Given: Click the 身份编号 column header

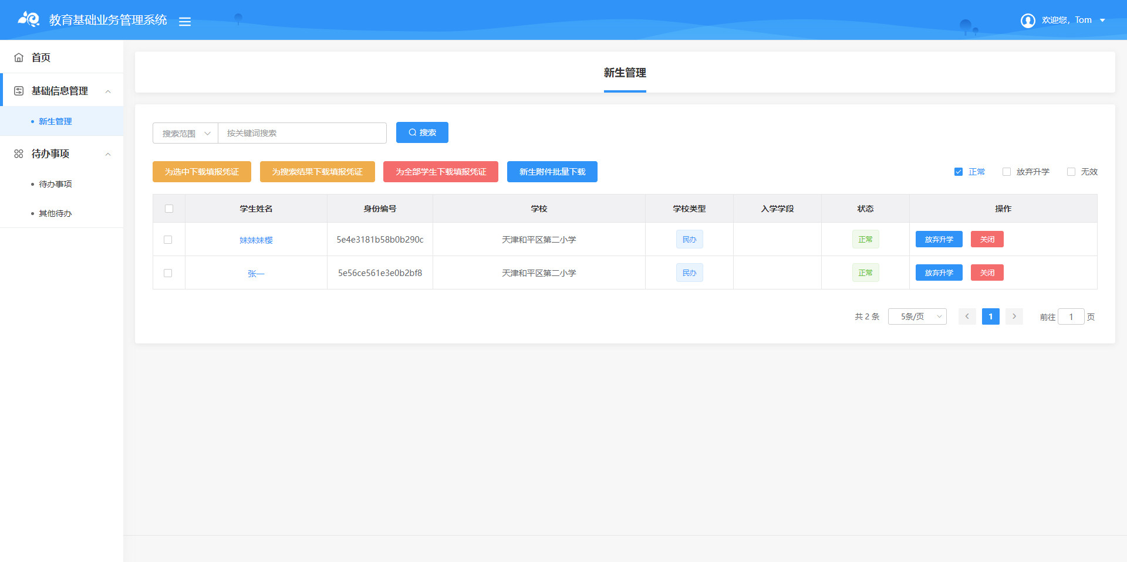Looking at the screenshot, I should tap(380, 209).
